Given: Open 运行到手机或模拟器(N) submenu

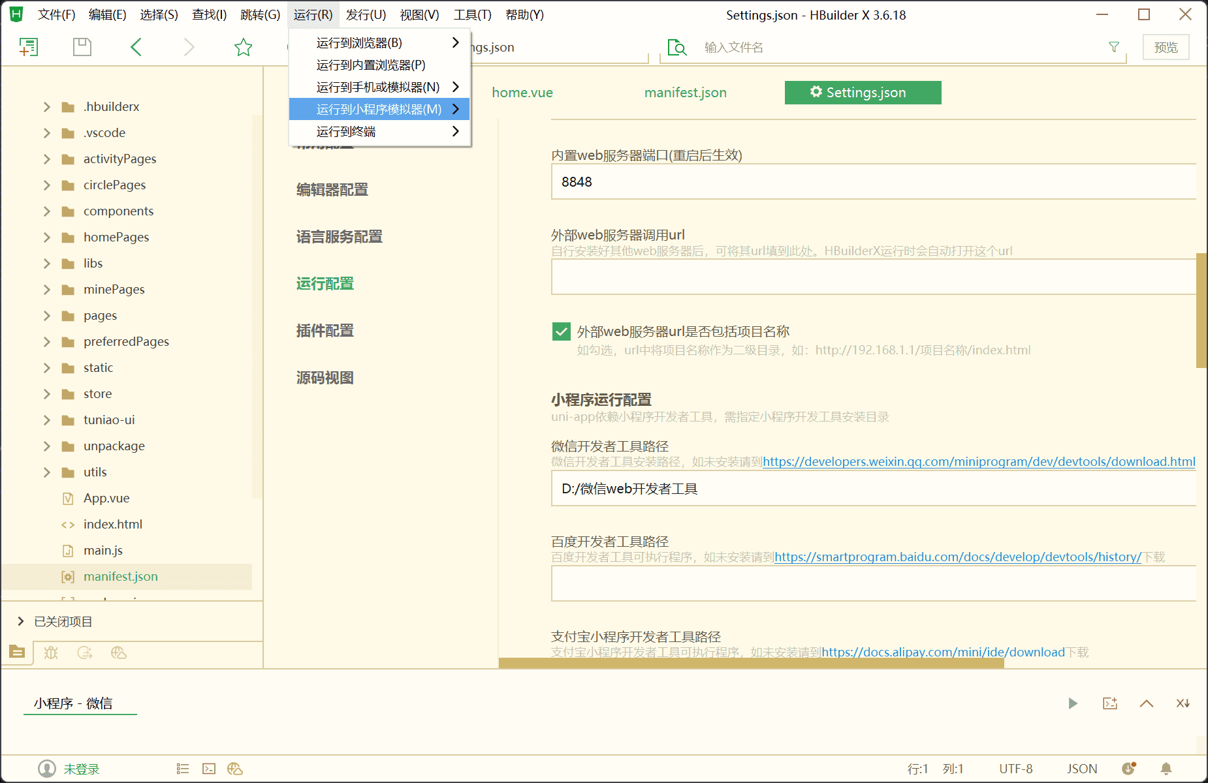Looking at the screenshot, I should 379,87.
